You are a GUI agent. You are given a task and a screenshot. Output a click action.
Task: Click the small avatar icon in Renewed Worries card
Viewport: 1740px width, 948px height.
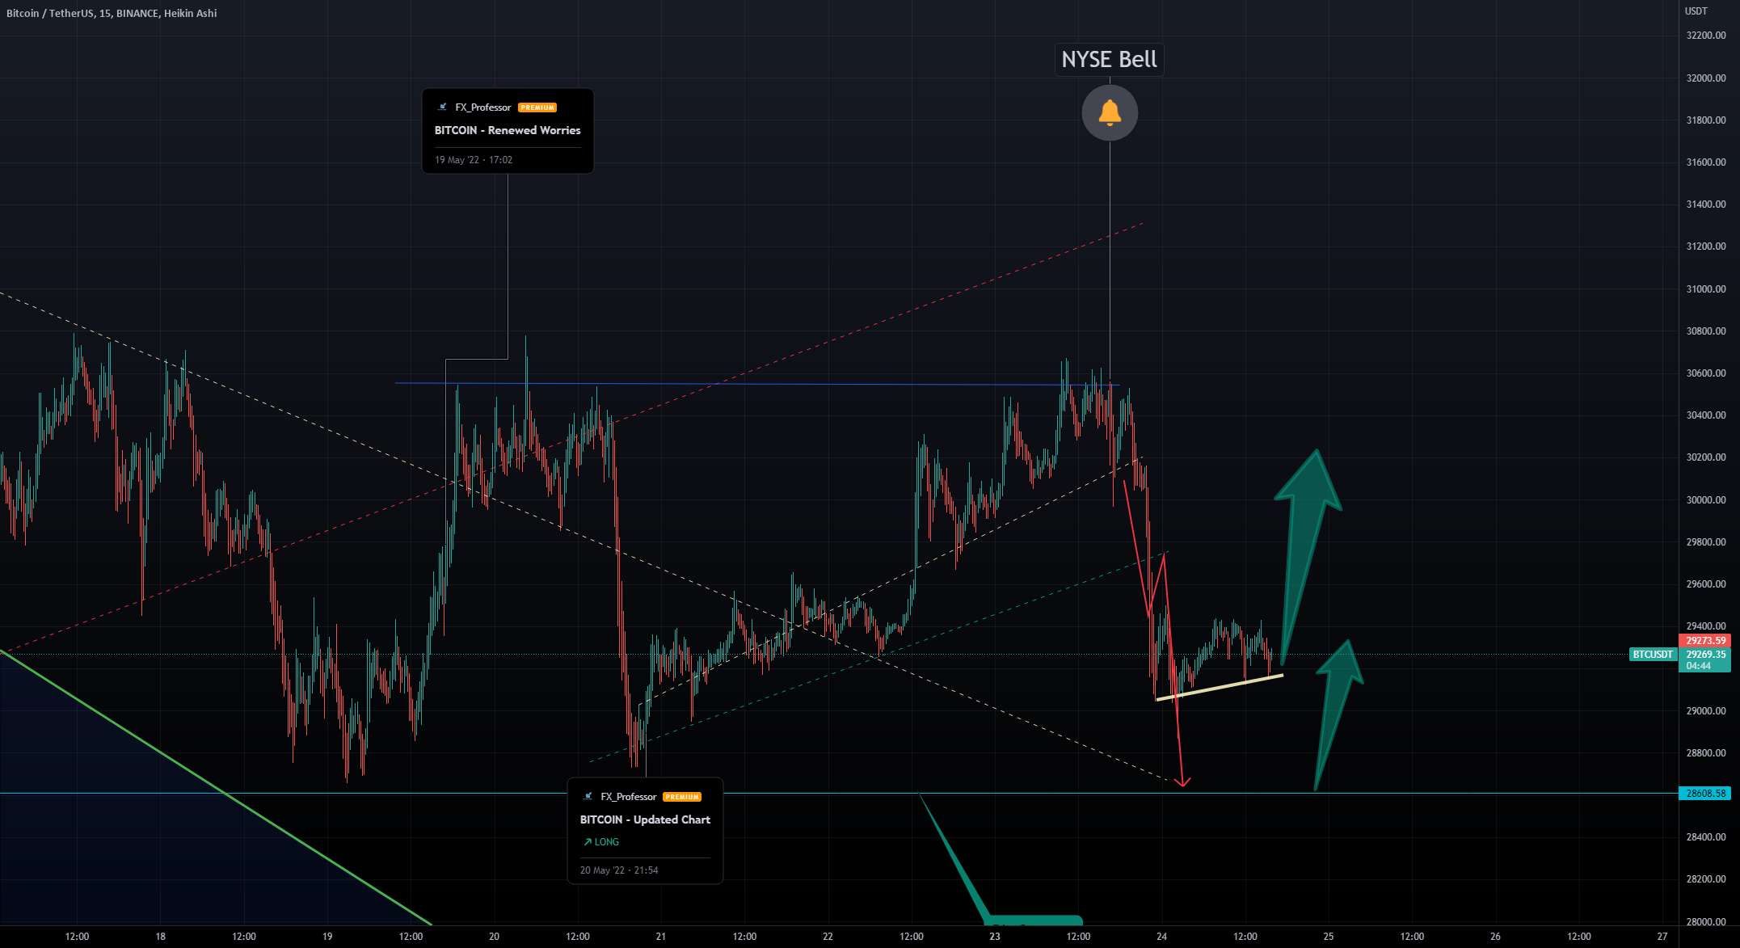(x=442, y=107)
